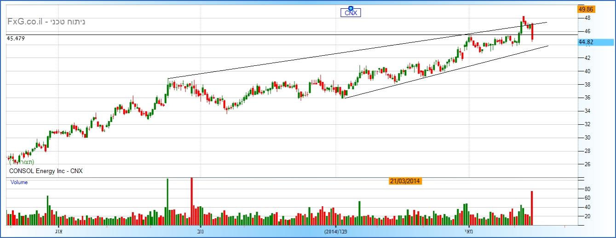Click the אוג month label on time axis
This screenshot has width=616, height=238.
click(58, 231)
